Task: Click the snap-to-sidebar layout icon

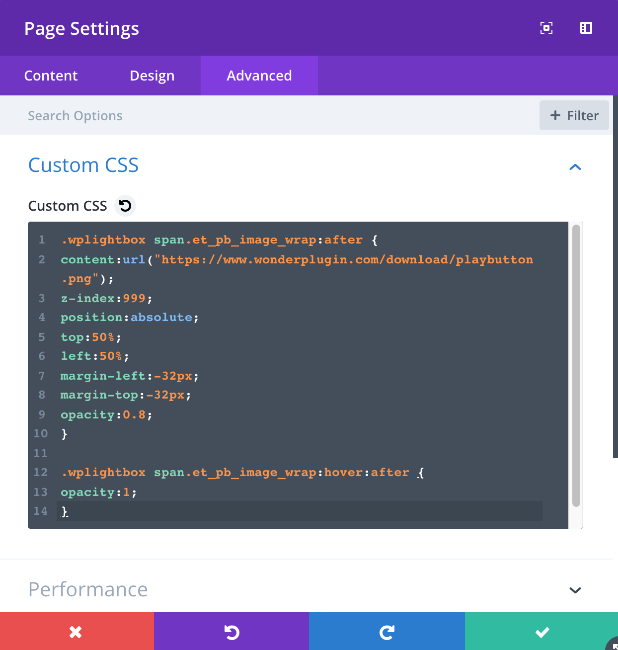Action: coord(586,28)
